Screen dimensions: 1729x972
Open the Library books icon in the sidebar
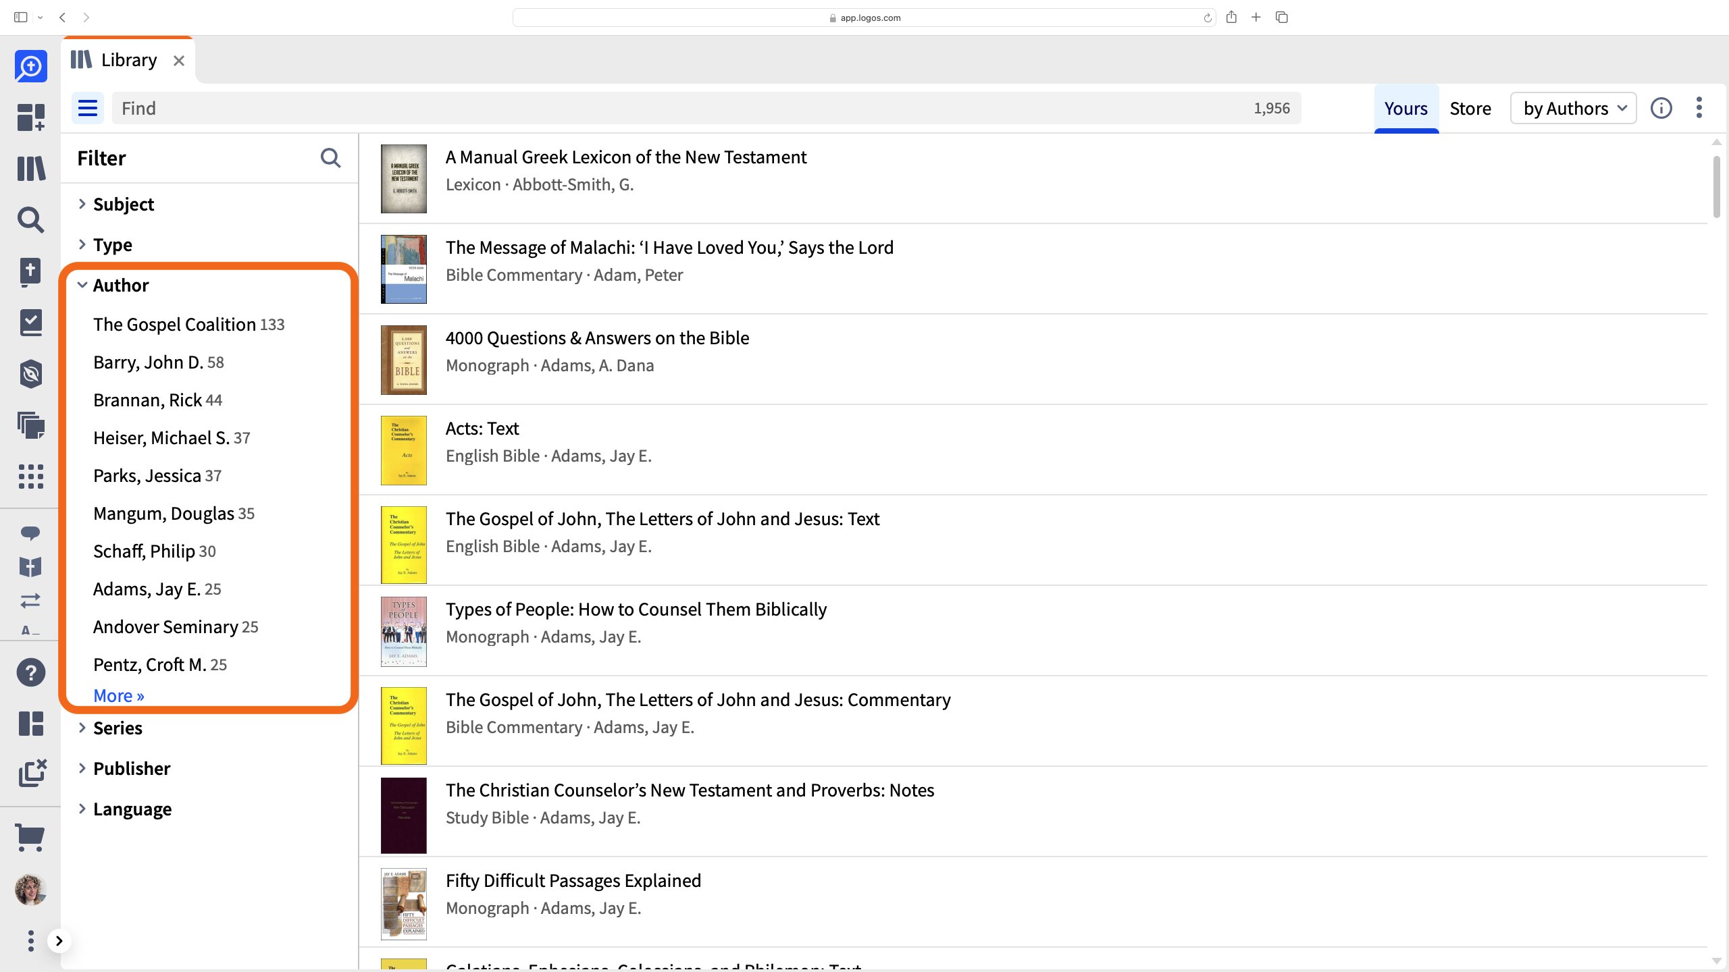[x=30, y=168]
